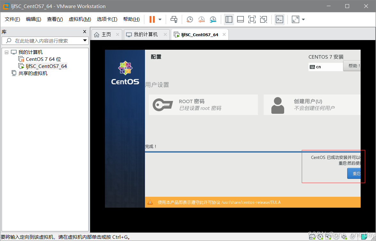Switch to the ljfSC_CentOS7_64 tab
The height and width of the screenshot is (241, 376).
click(x=200, y=35)
